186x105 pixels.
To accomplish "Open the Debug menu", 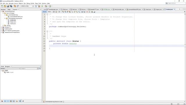I will [x=28, y=3].
